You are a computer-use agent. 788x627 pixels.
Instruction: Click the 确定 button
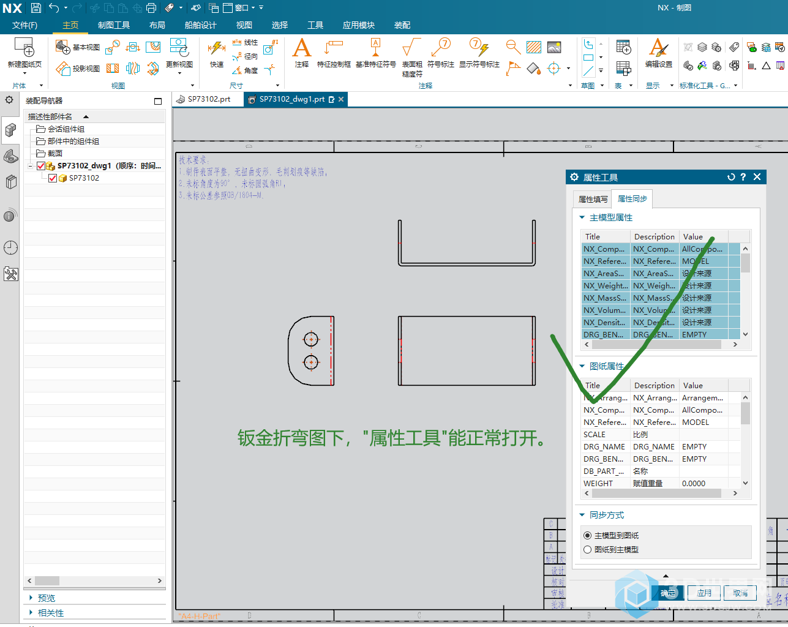(668, 593)
